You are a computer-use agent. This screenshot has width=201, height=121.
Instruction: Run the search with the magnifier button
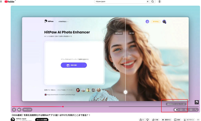tap(152, 2)
